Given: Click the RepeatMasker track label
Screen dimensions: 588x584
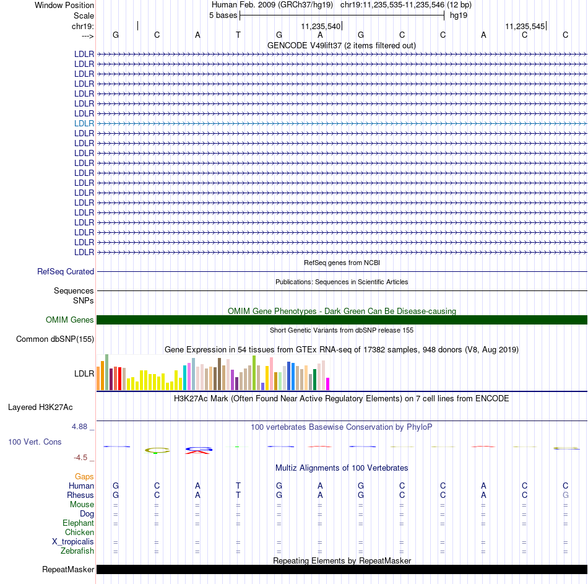Looking at the screenshot, I should [x=68, y=569].
